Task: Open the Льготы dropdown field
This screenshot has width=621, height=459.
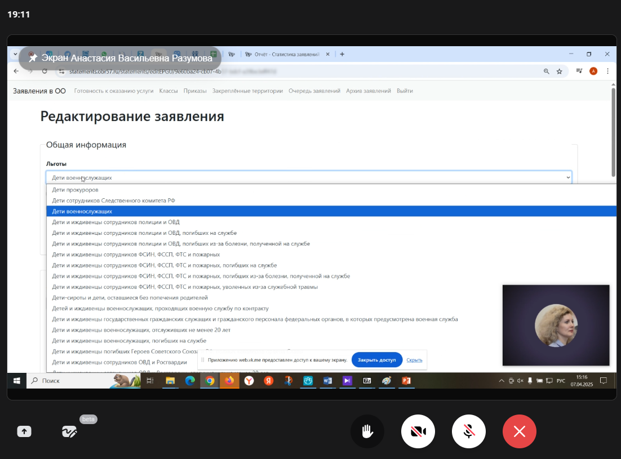Action: (x=309, y=177)
